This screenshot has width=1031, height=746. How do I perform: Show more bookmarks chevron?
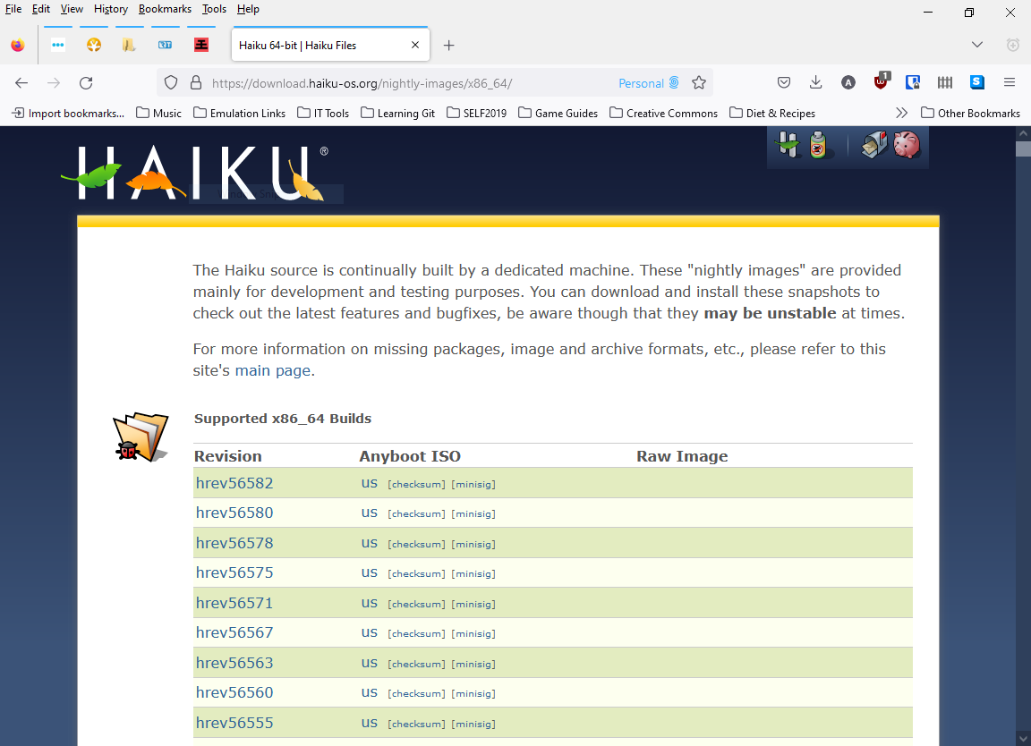coord(901,113)
